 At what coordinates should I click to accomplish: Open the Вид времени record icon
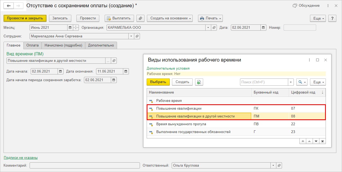pos(114,61)
